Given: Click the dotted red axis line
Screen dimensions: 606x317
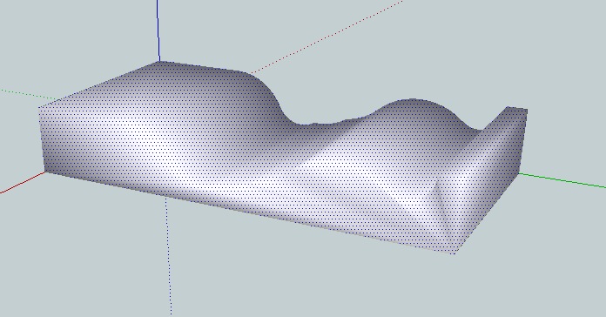Looking at the screenshot, I should pos(327,37).
